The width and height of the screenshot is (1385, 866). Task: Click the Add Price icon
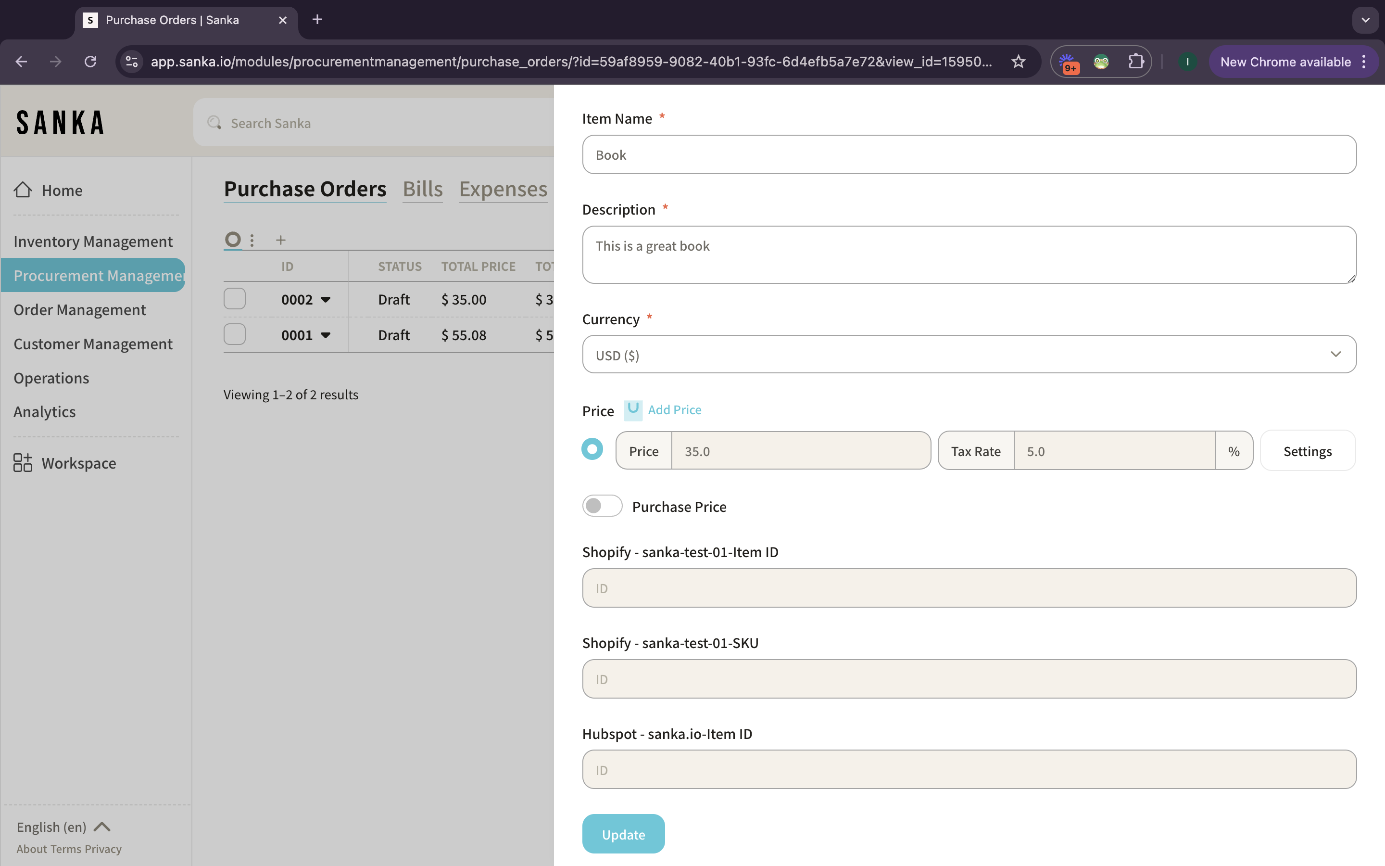pyautogui.click(x=633, y=410)
